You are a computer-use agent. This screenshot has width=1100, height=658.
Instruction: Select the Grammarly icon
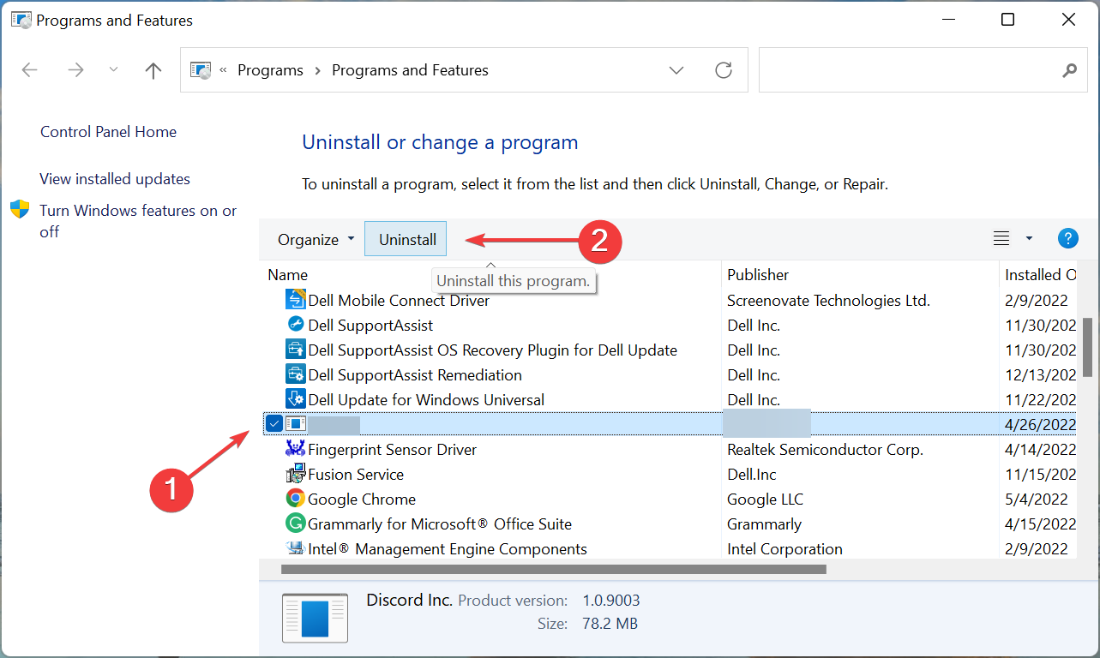[x=295, y=523]
